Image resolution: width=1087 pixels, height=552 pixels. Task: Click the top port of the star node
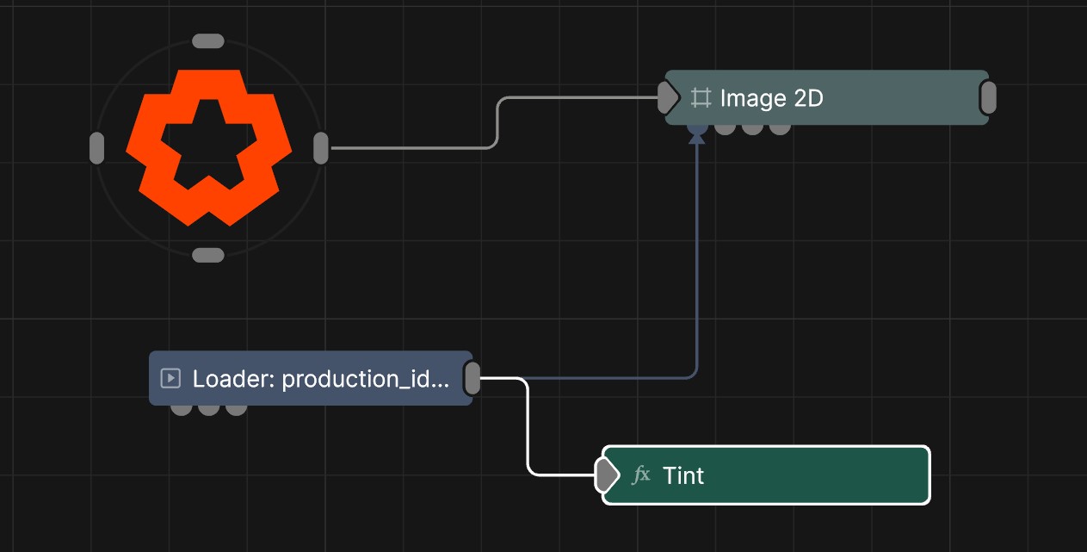click(208, 40)
